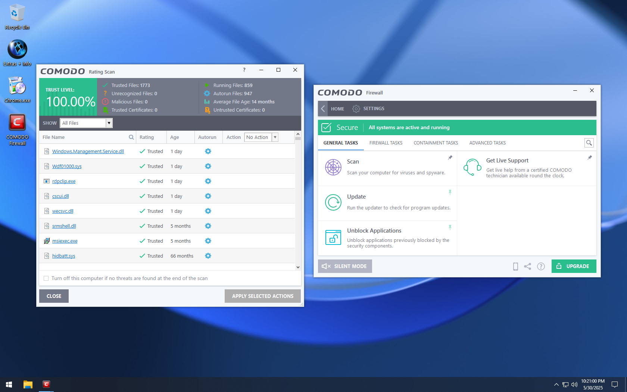Expand the No Action dropdown
Image resolution: width=627 pixels, height=392 pixels.
point(275,137)
